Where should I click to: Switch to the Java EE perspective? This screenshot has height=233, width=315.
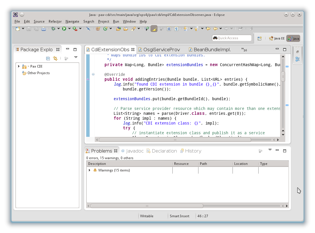pyautogui.click(x=277, y=38)
